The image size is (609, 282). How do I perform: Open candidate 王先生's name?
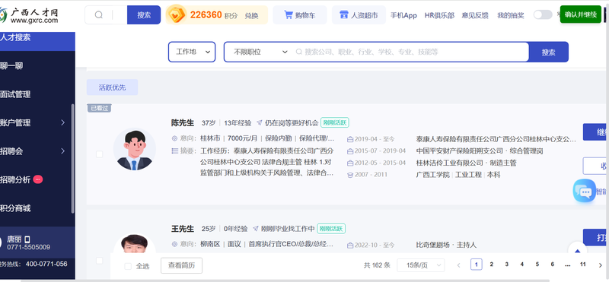coord(183,229)
